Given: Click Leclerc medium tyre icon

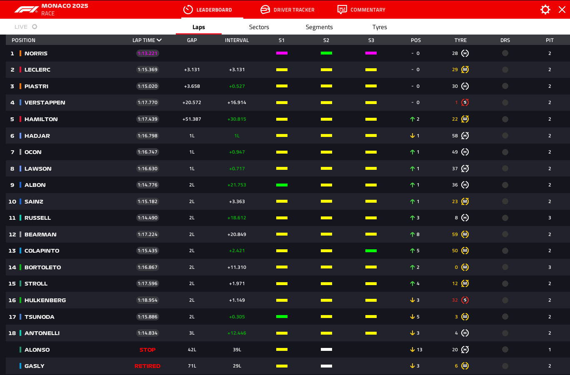Looking at the screenshot, I should 465,70.
